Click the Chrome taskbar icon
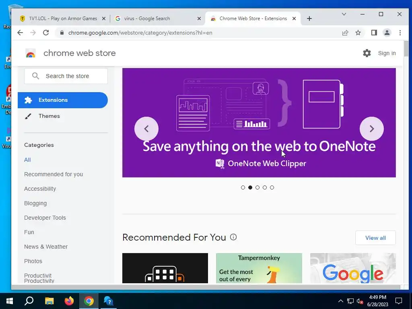This screenshot has height=309, width=412. pos(89,301)
